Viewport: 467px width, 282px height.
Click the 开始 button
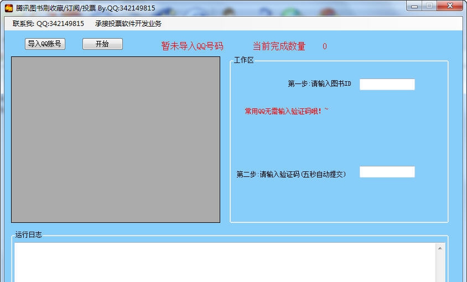102,44
